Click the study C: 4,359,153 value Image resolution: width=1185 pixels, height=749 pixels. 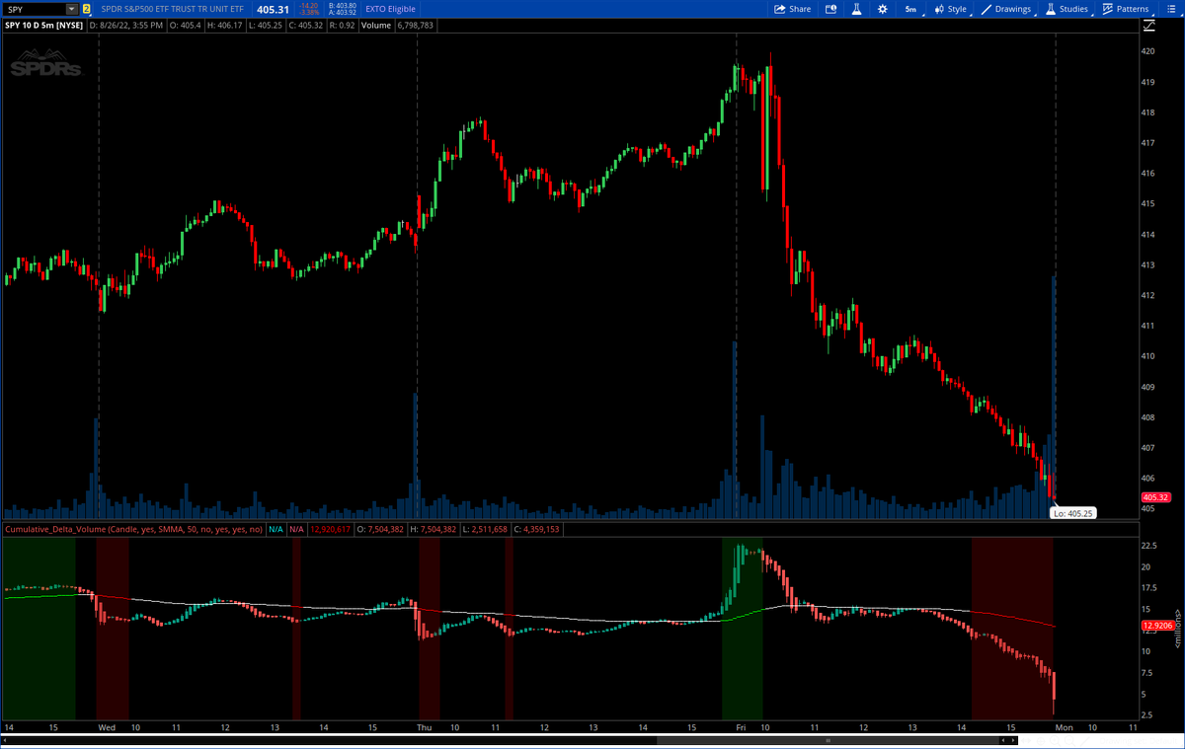(537, 530)
